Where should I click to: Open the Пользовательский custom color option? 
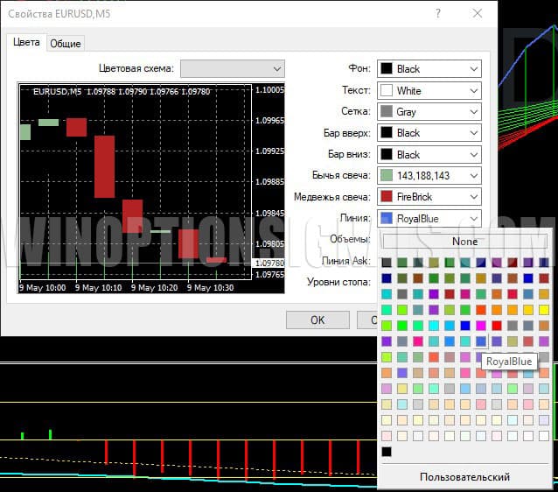tap(464, 477)
